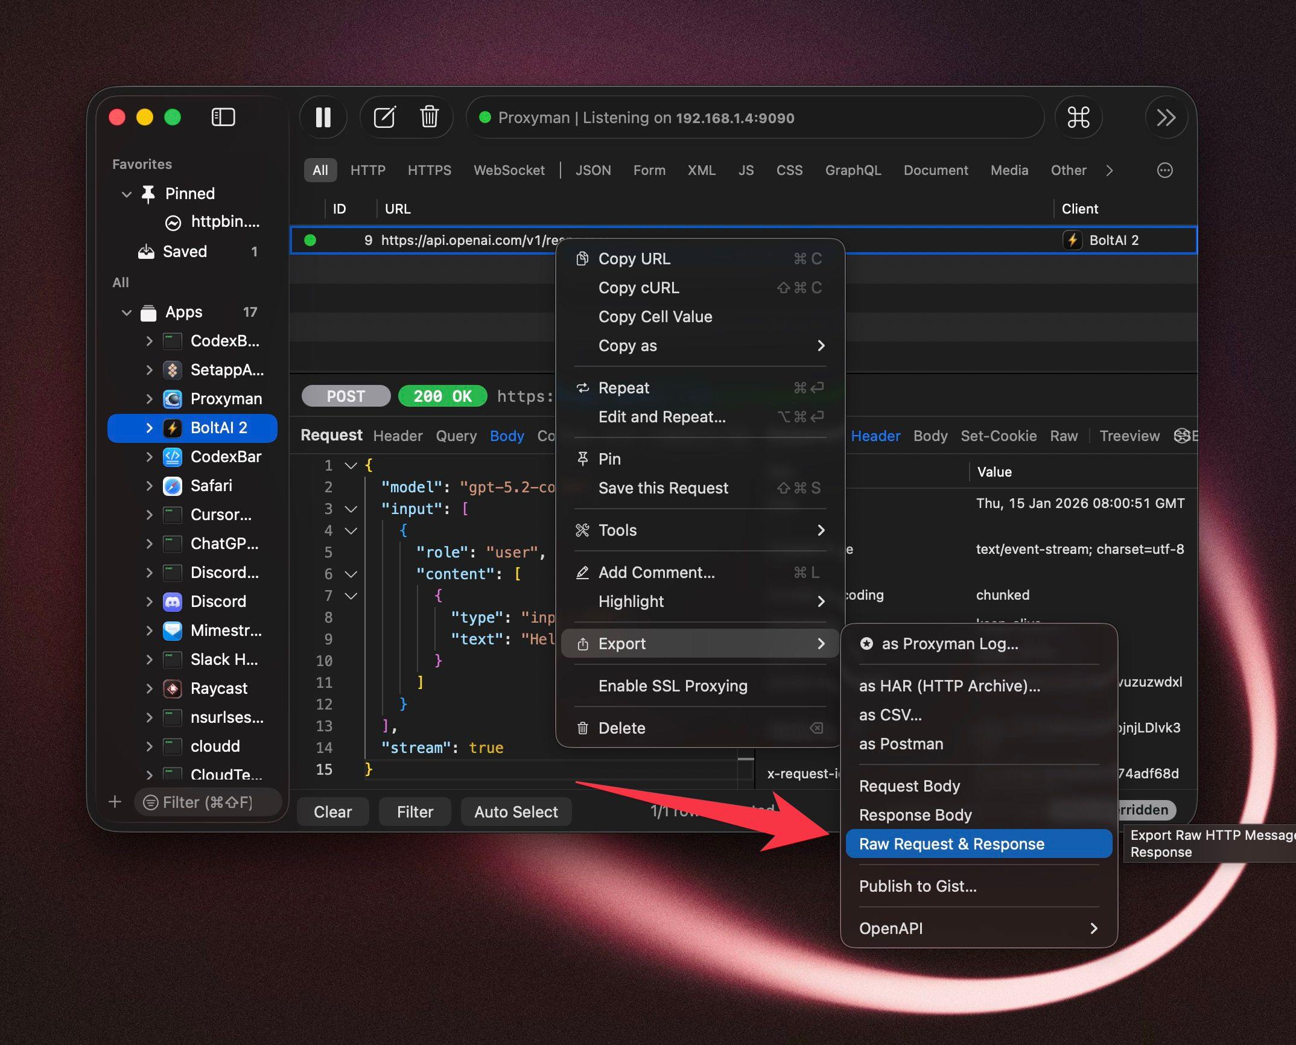Image resolution: width=1296 pixels, height=1045 pixels.
Task: Click the plus icon beside the sidebar filter
Action: click(x=115, y=802)
